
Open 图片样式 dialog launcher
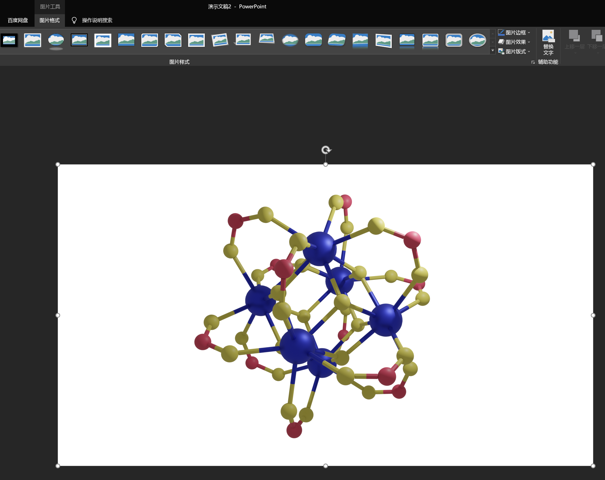[533, 62]
